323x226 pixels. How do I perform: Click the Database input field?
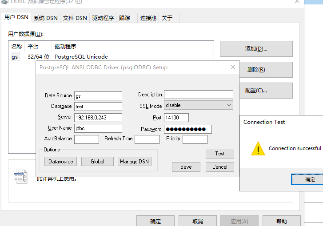pos(98,107)
